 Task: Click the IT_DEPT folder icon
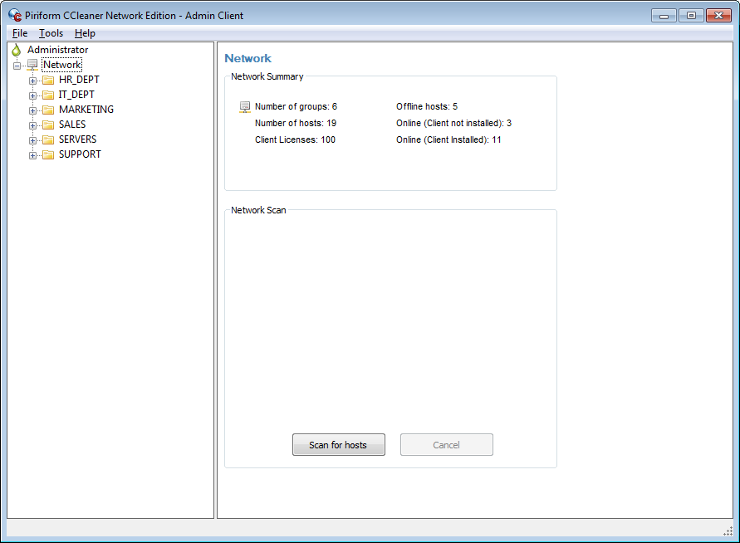[48, 95]
